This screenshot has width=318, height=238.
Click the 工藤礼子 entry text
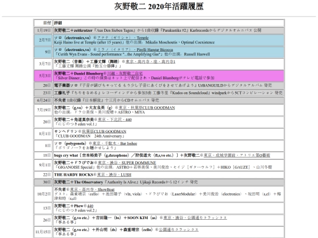(x=168, y=93)
